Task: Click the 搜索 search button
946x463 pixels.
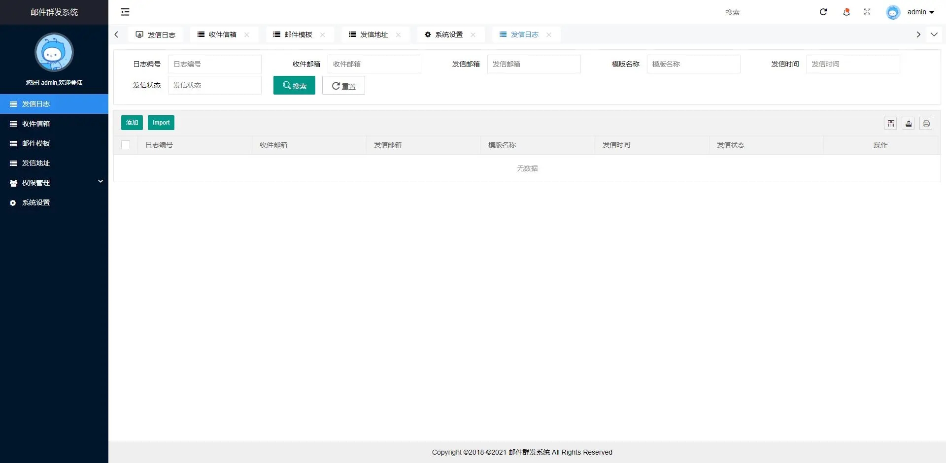Action: point(294,85)
